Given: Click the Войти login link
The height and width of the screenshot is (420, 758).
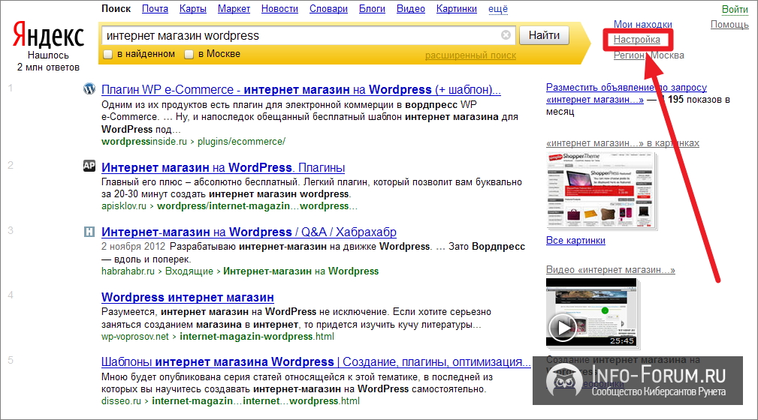Looking at the screenshot, I should (x=735, y=9).
